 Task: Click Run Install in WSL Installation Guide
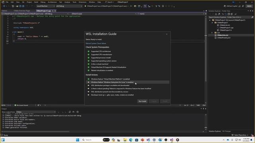click(x=142, y=101)
